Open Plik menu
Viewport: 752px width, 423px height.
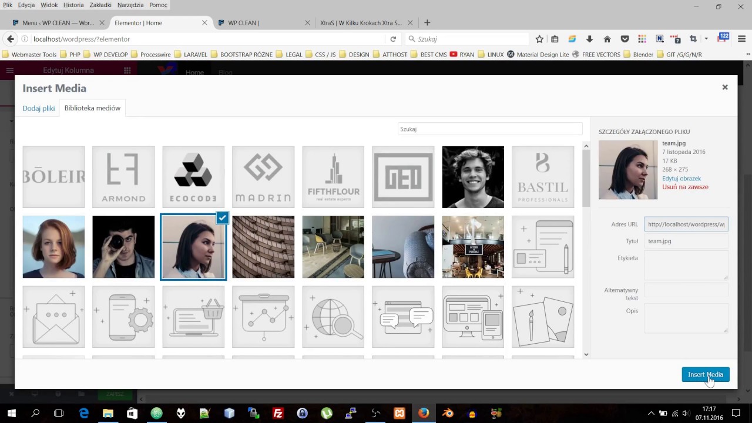pyautogui.click(x=7, y=5)
